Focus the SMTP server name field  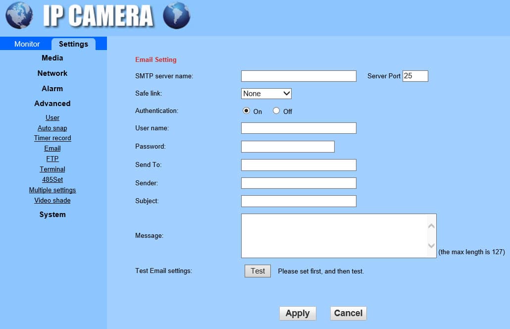[299, 76]
